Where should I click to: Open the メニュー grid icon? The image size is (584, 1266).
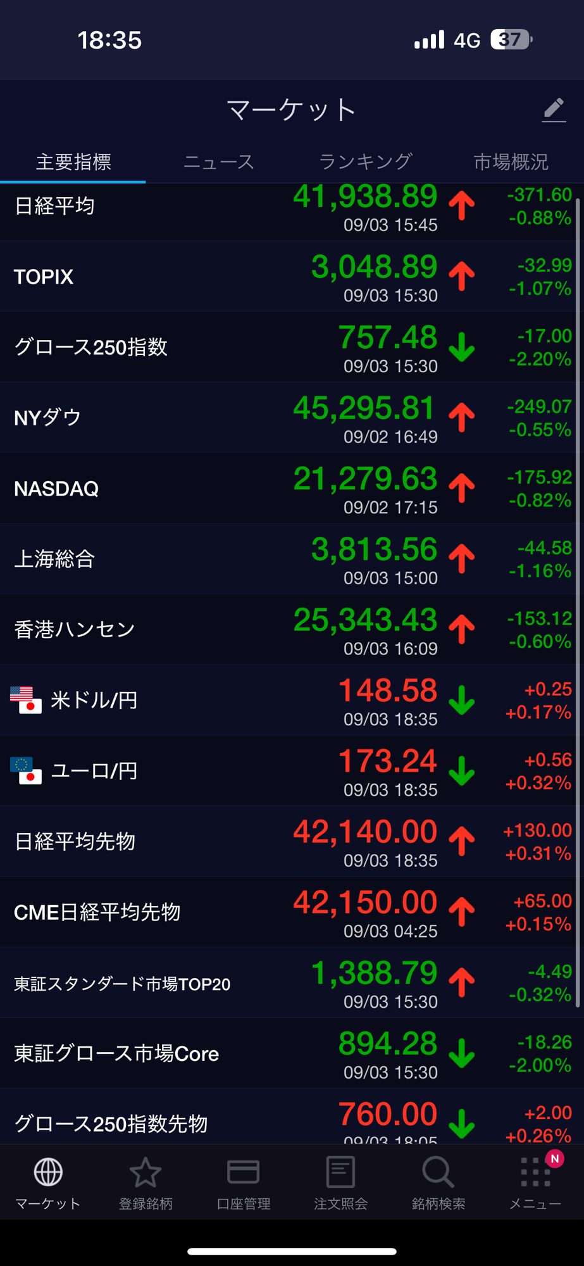[535, 1172]
